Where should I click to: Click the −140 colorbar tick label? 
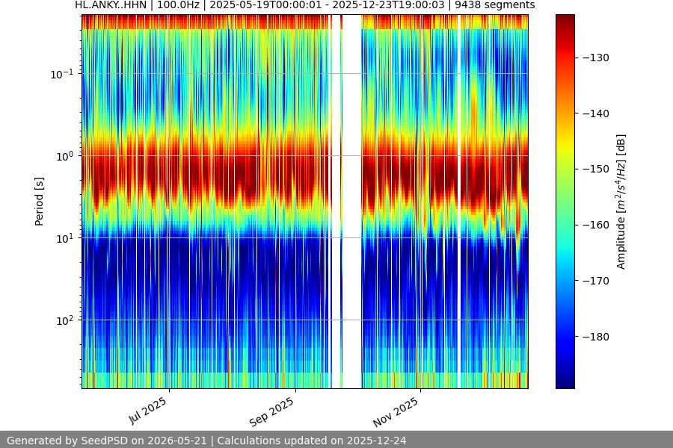point(595,113)
